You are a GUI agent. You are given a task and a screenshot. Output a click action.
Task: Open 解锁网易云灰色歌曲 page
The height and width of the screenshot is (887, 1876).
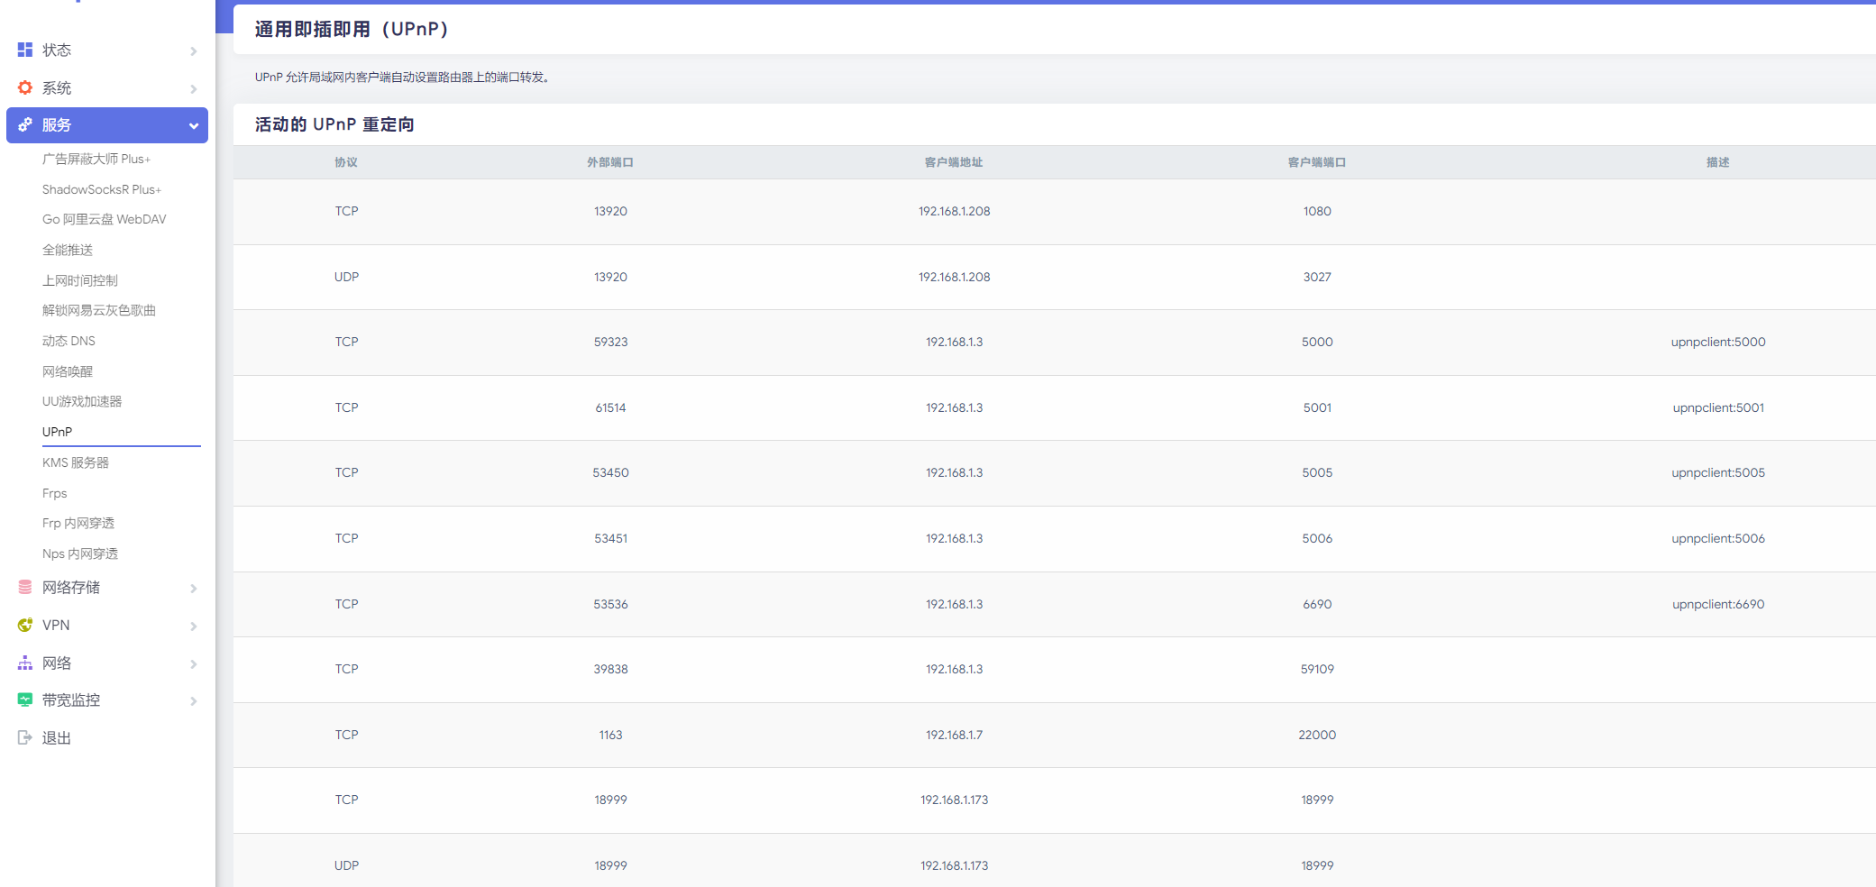[99, 310]
